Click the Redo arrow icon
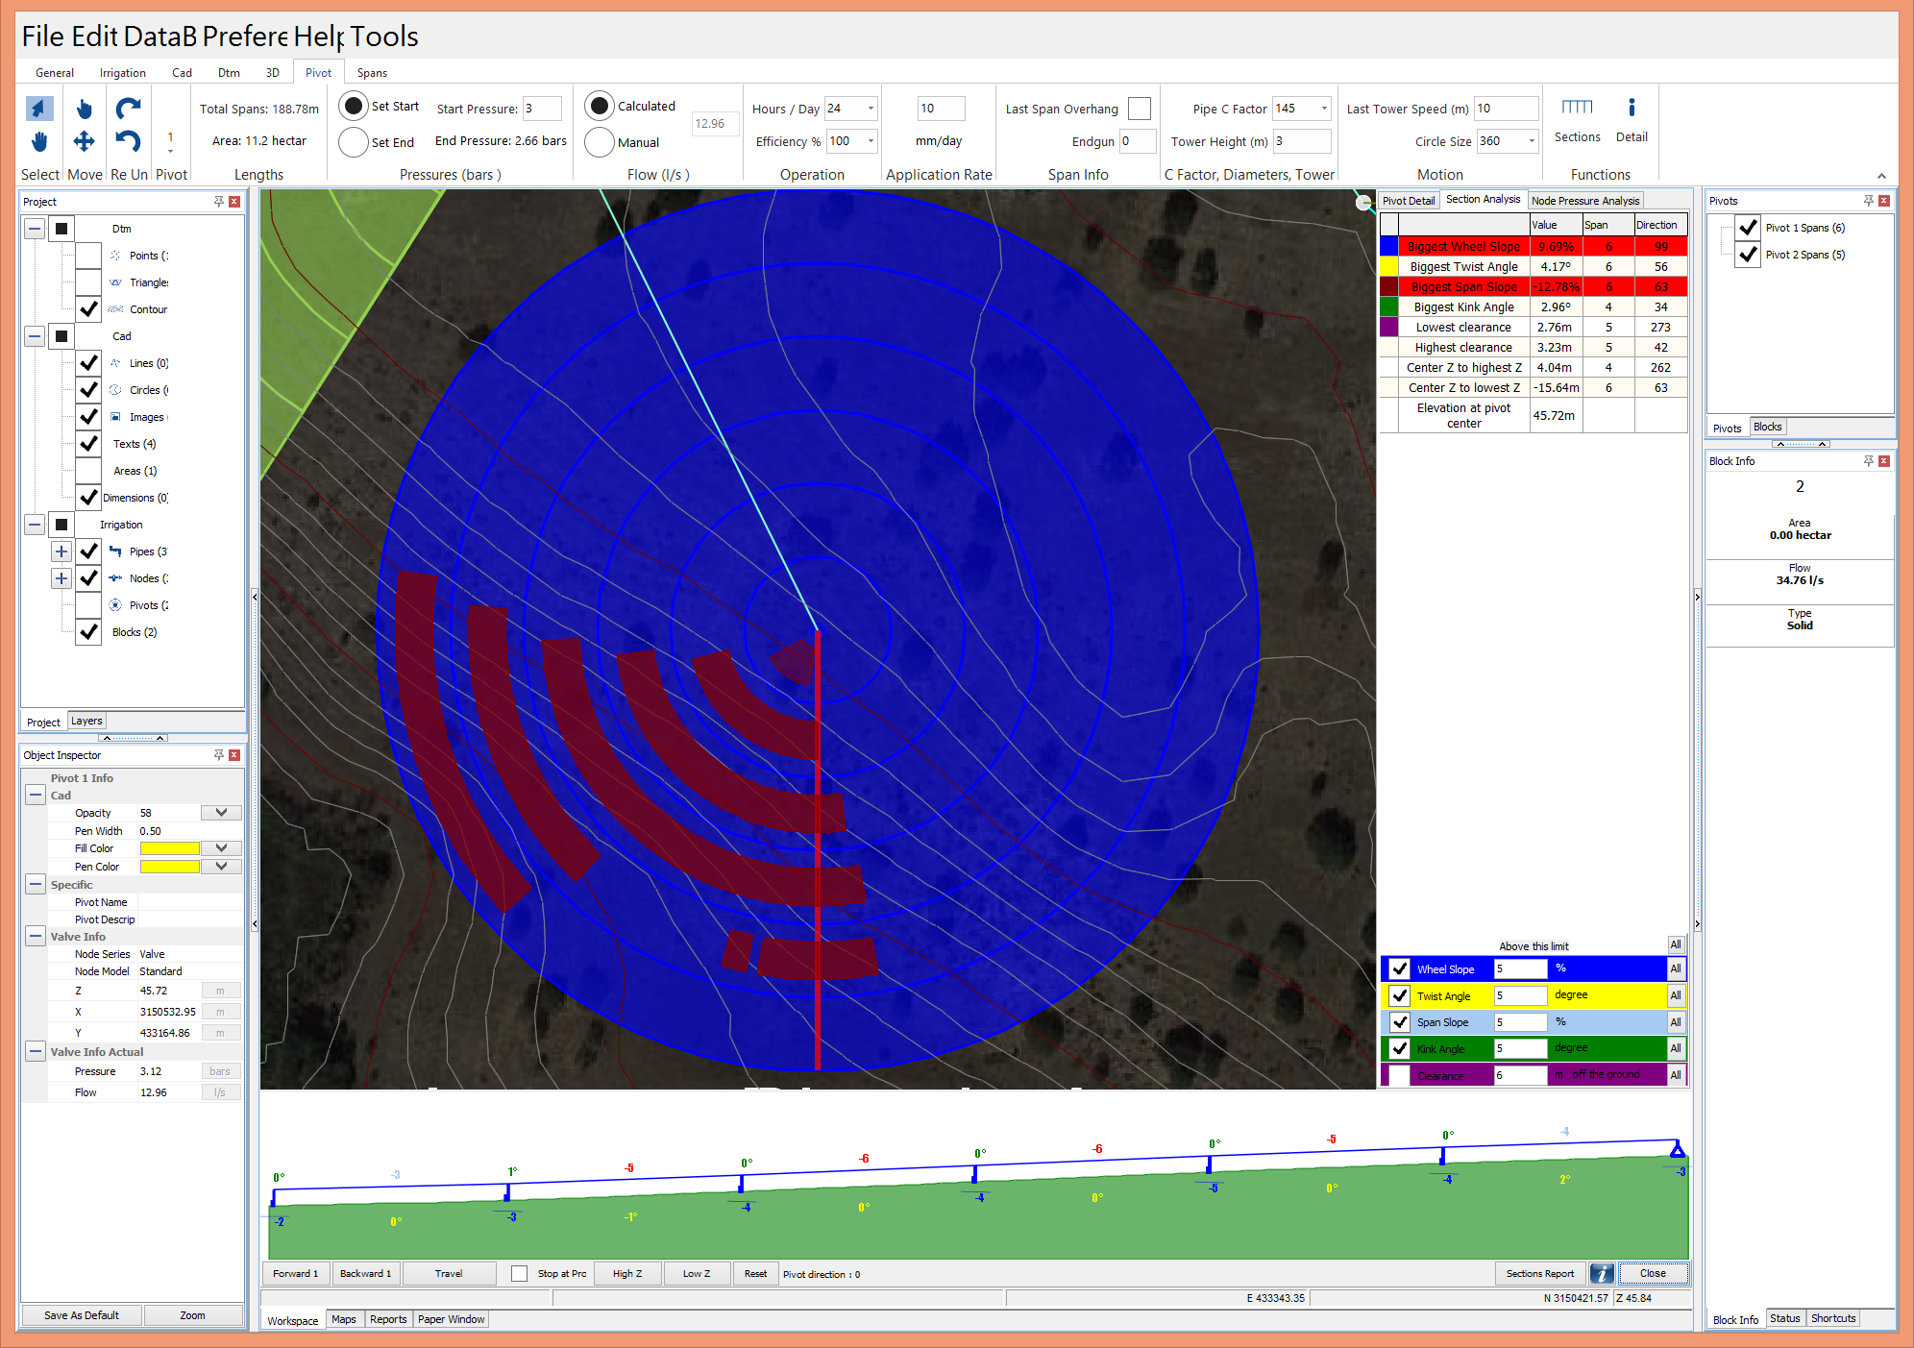The width and height of the screenshot is (1914, 1348). coord(128,109)
